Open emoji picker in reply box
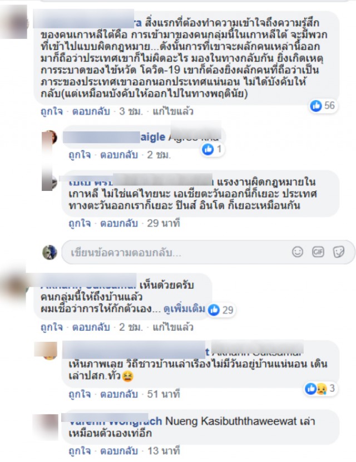Viewport: 356px width, 462px height. [298, 252]
